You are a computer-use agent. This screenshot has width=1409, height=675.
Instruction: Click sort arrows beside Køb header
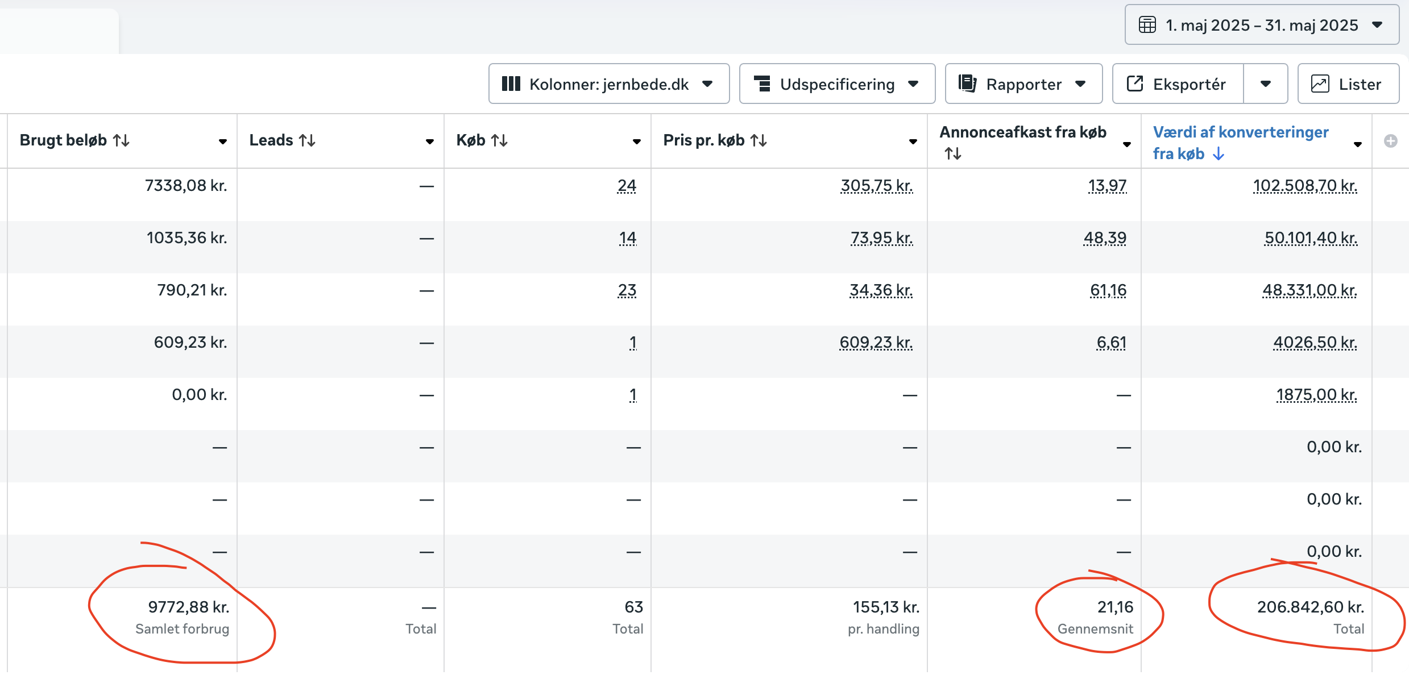[x=499, y=140]
